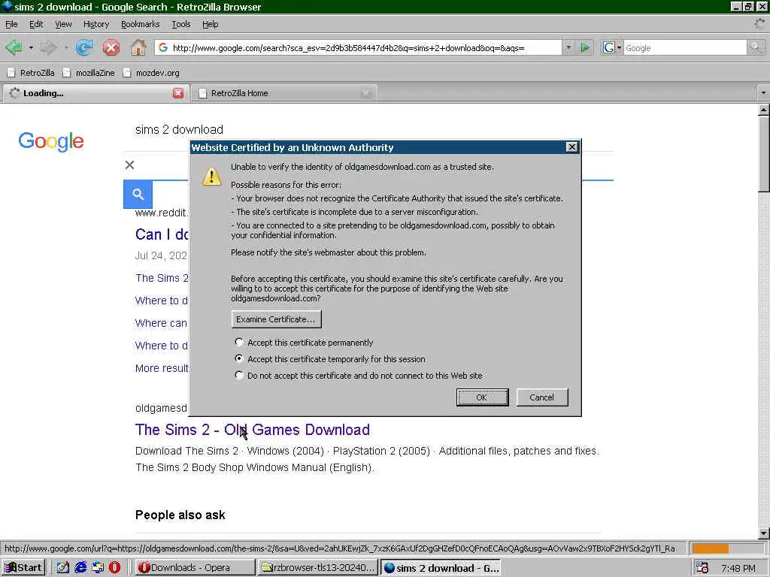Click the Examine Certificate... button
Screen dimensions: 770x577
(x=276, y=319)
